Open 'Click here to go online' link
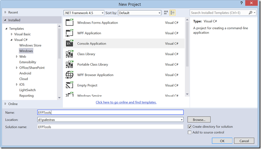Screen dimensions: 261x149 click(x=126, y=102)
